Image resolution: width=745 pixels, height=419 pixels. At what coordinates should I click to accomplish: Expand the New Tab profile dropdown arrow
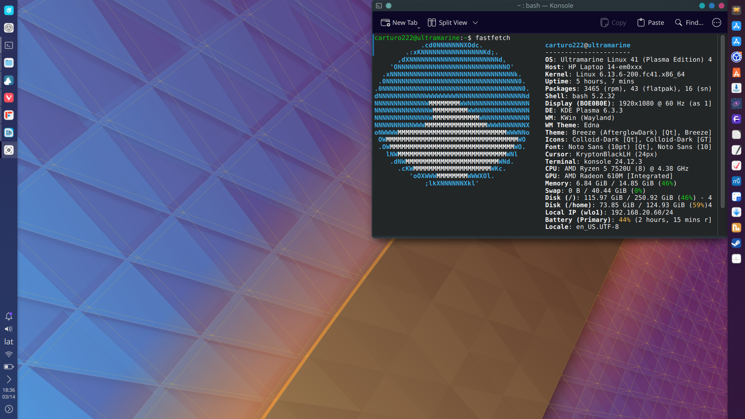(419, 28)
